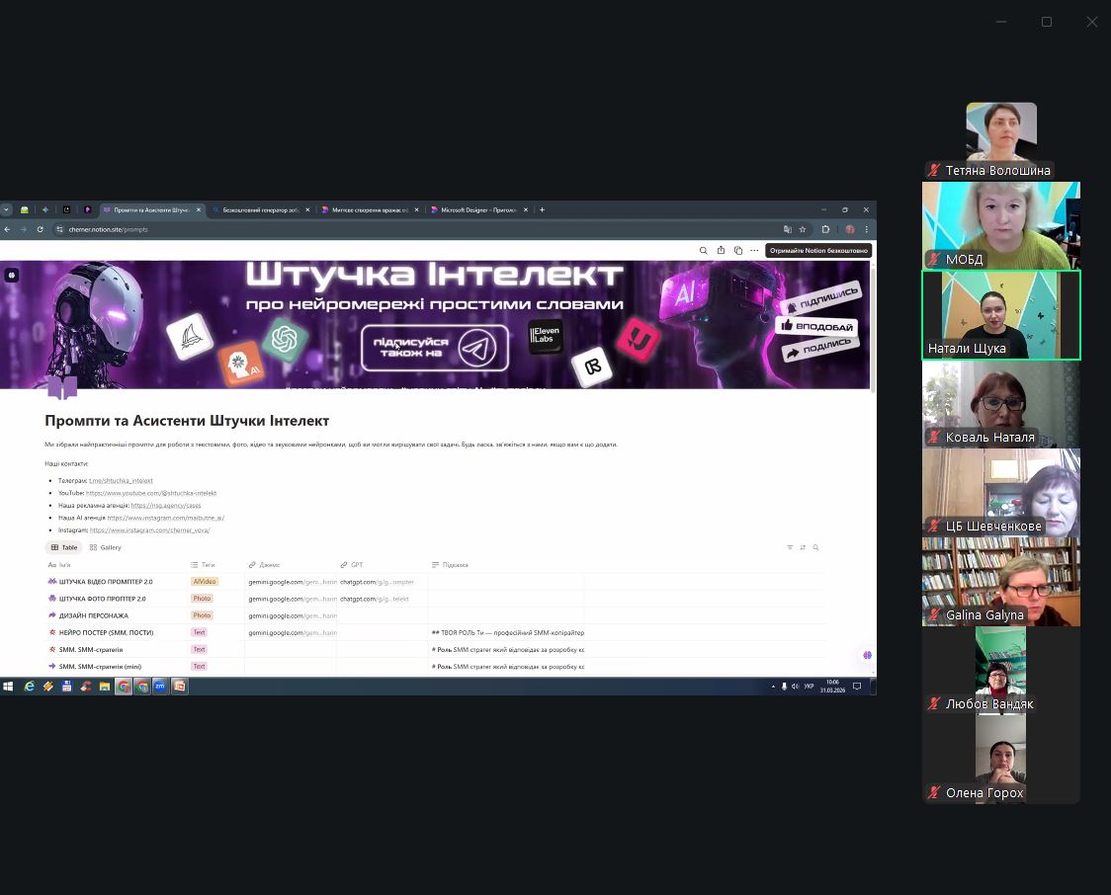Switch to the Microsoft Designer browser tab
Screen dimensions: 1111x895
pos(478,209)
